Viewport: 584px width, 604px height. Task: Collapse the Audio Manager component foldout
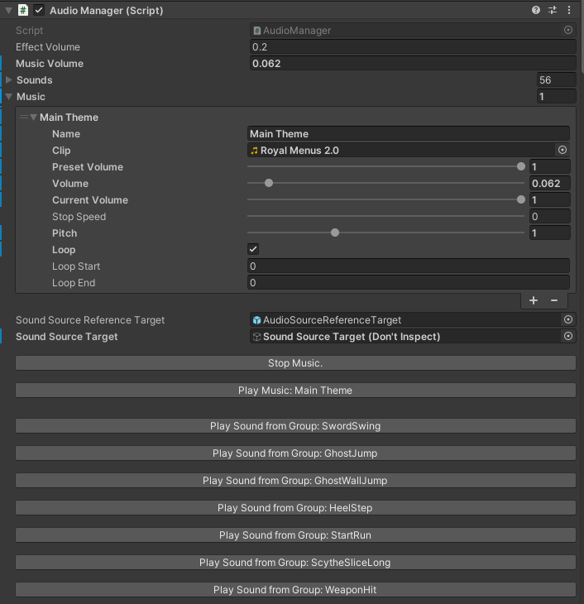(8, 11)
